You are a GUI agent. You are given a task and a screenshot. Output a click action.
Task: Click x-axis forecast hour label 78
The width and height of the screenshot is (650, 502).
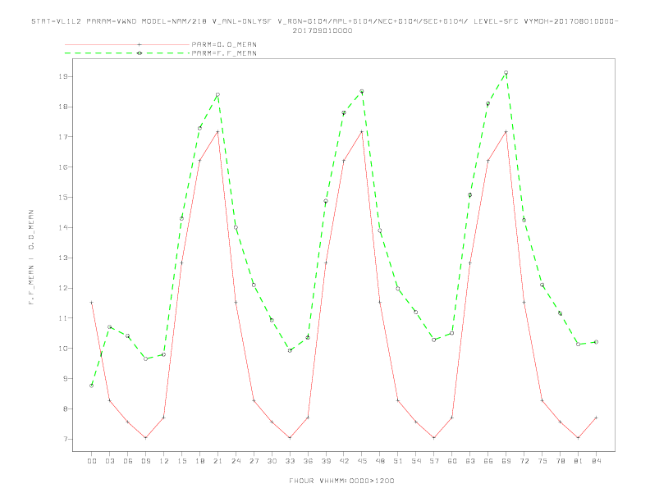click(560, 461)
